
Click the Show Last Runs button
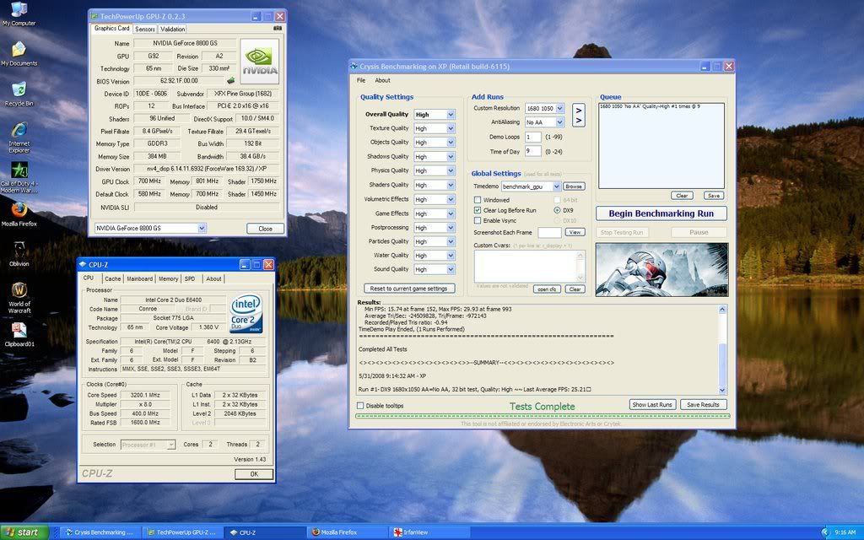(x=652, y=404)
